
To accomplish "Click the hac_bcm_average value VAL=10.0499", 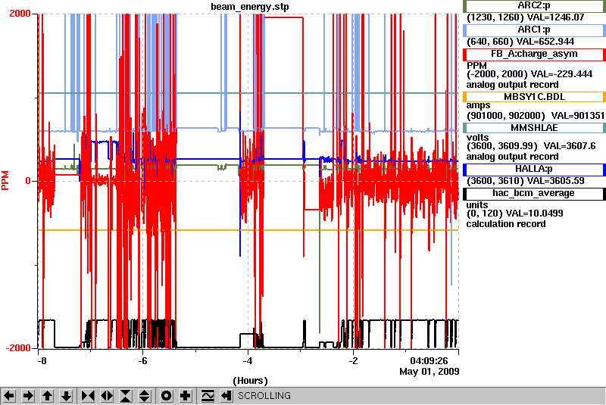I will [x=535, y=213].
